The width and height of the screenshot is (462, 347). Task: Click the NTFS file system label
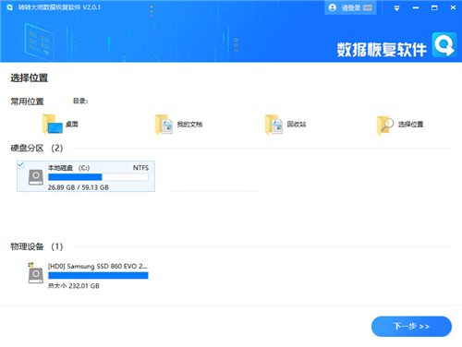pyautogui.click(x=140, y=168)
